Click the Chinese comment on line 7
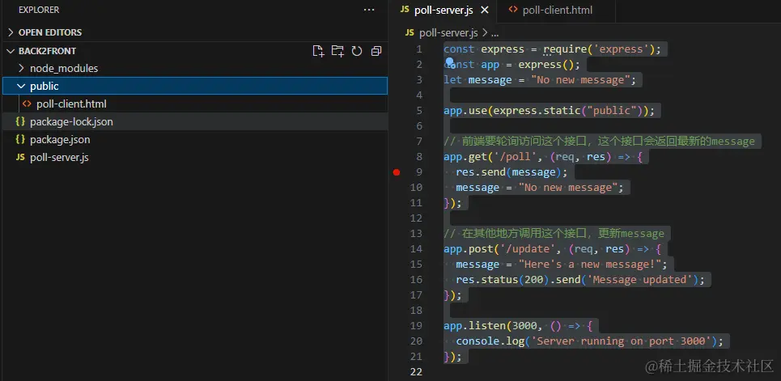Screen dimensions: 781x381 click(x=599, y=142)
